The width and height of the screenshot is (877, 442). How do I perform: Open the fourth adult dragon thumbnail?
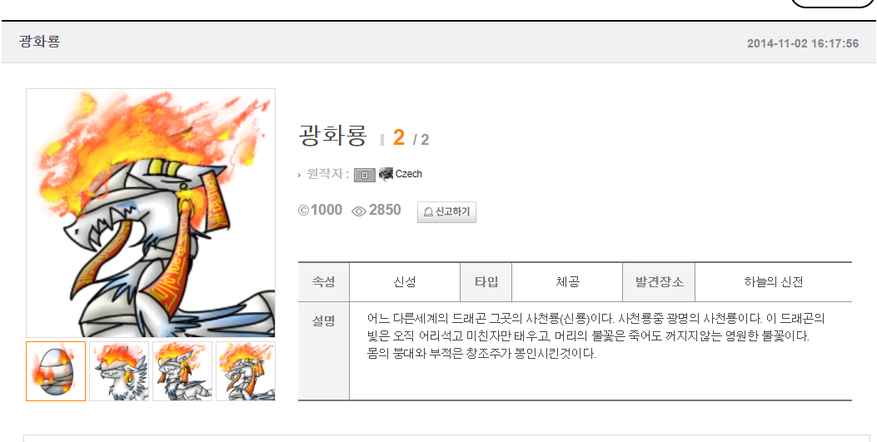point(246,371)
